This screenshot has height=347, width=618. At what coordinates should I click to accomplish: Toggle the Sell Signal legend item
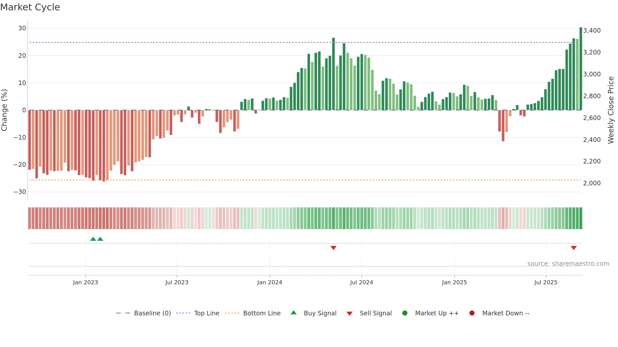tap(369, 313)
